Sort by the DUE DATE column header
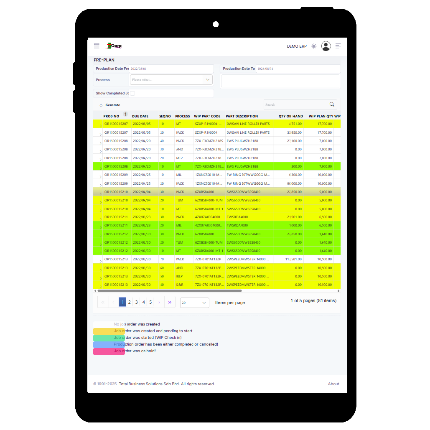This screenshot has width=430, height=430. 140,116
